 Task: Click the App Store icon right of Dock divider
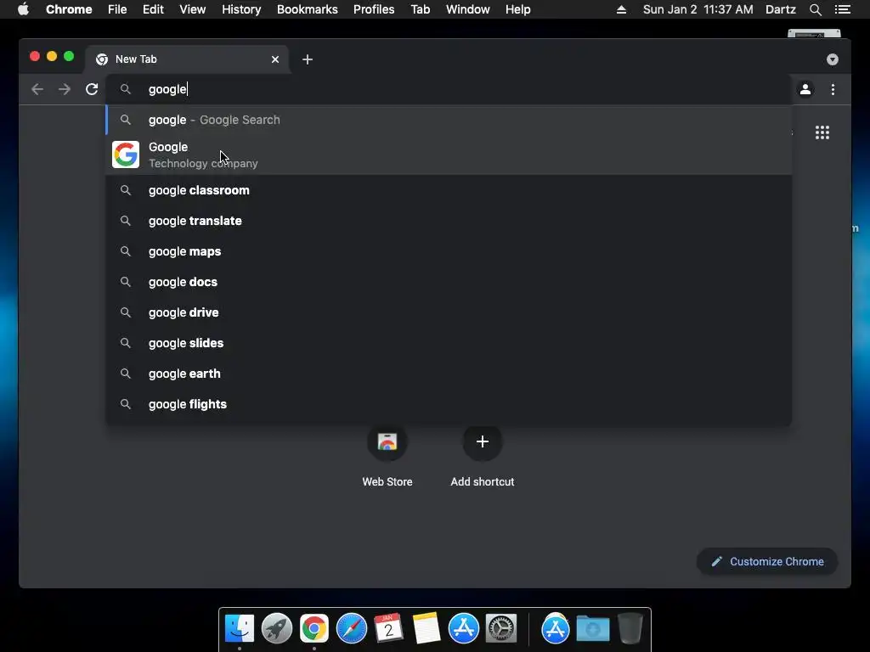point(556,629)
